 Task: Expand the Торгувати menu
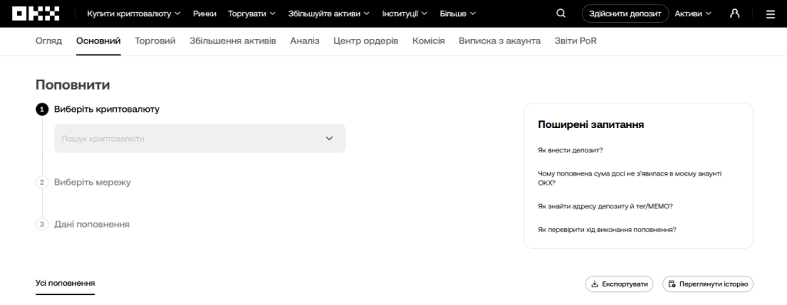pos(251,14)
